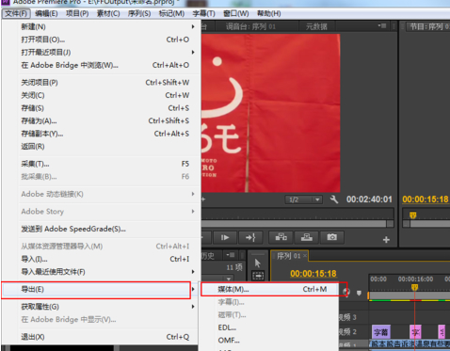Click timeline timecode 00:00:15:18
Image resolution: width=450 pixels, height=351 pixels.
pyautogui.click(x=313, y=274)
